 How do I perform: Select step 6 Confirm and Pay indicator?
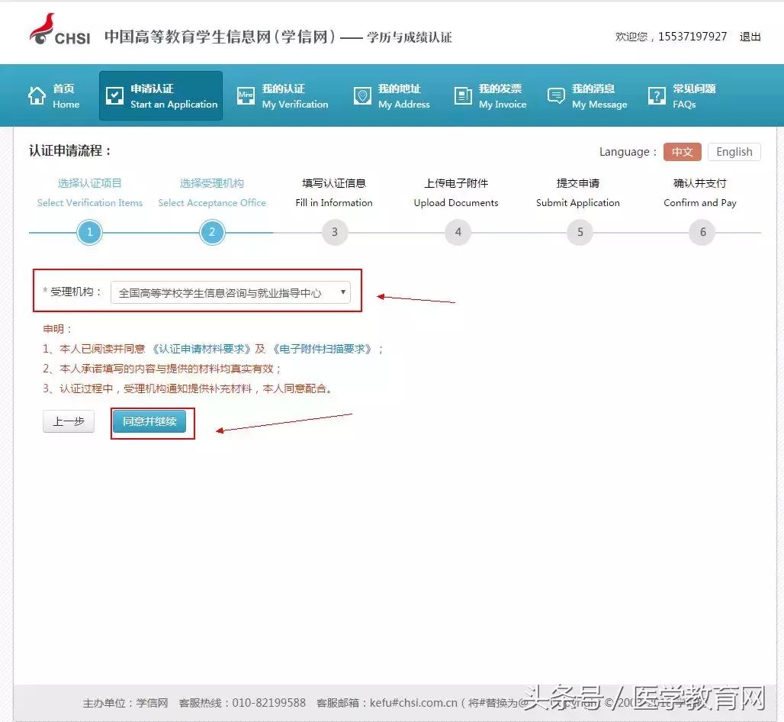tap(702, 232)
